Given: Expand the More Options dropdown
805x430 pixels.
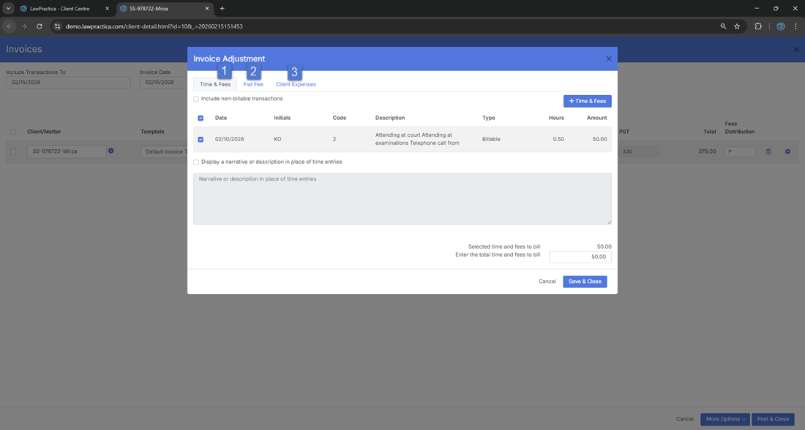Looking at the screenshot, I should coord(724,419).
